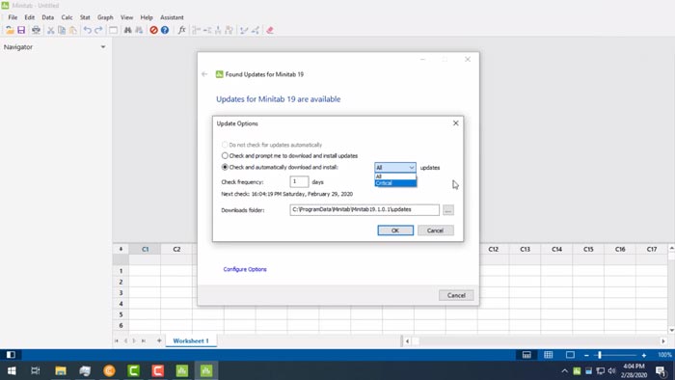Click the Configure Options link
The height and width of the screenshot is (380, 675).
pyautogui.click(x=245, y=269)
